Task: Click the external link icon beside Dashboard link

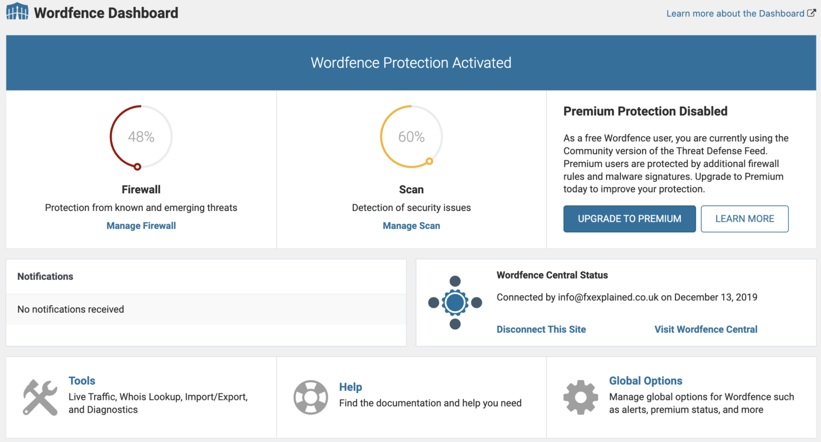Action: coord(811,13)
